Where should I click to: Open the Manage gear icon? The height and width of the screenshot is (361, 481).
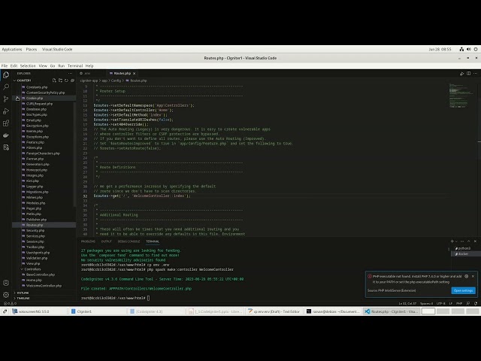tap(6, 295)
